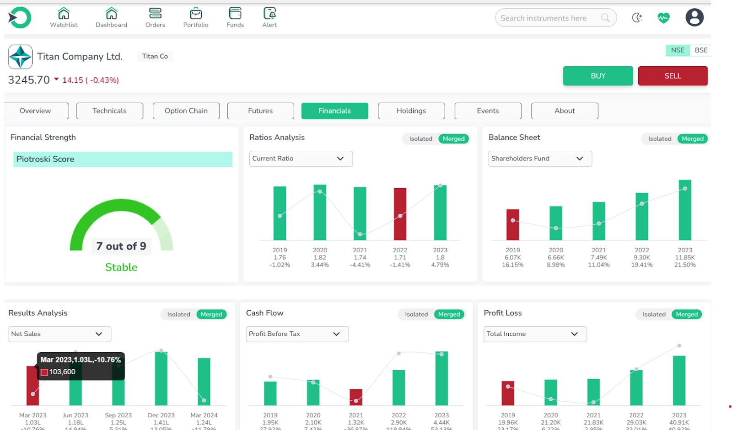Image resolution: width=732 pixels, height=430 pixels.
Task: Click the green BUY button
Action: click(598, 76)
